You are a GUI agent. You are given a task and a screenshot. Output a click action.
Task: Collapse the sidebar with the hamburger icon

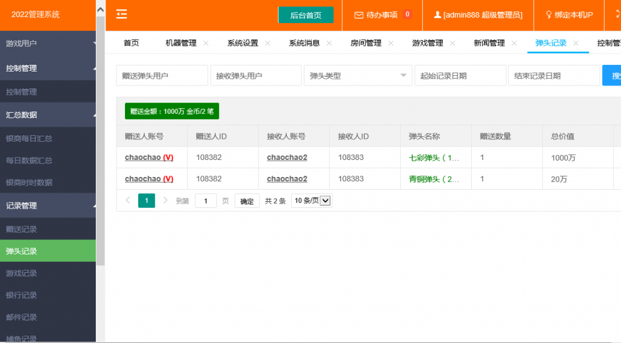(x=122, y=15)
